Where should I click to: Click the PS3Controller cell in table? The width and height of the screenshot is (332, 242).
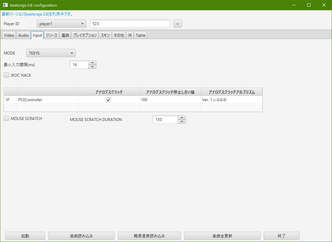pyautogui.click(x=48, y=100)
